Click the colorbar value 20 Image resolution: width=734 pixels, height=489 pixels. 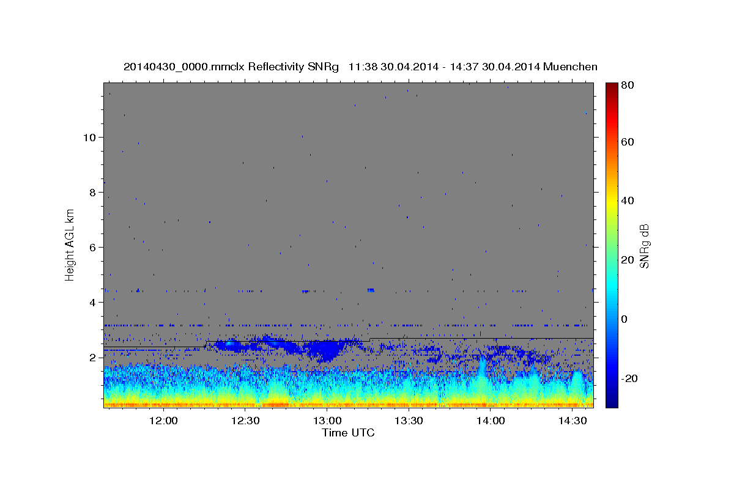(627, 260)
